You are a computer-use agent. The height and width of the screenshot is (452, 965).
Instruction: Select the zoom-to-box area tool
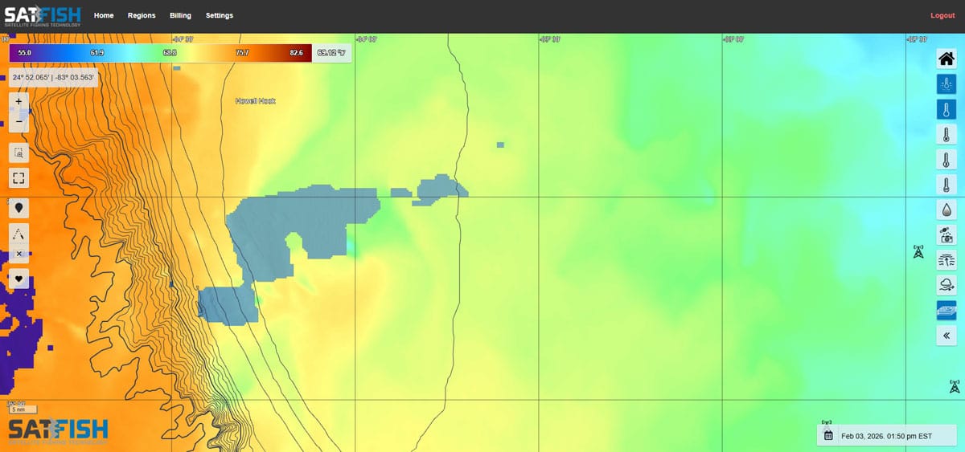tap(19, 152)
